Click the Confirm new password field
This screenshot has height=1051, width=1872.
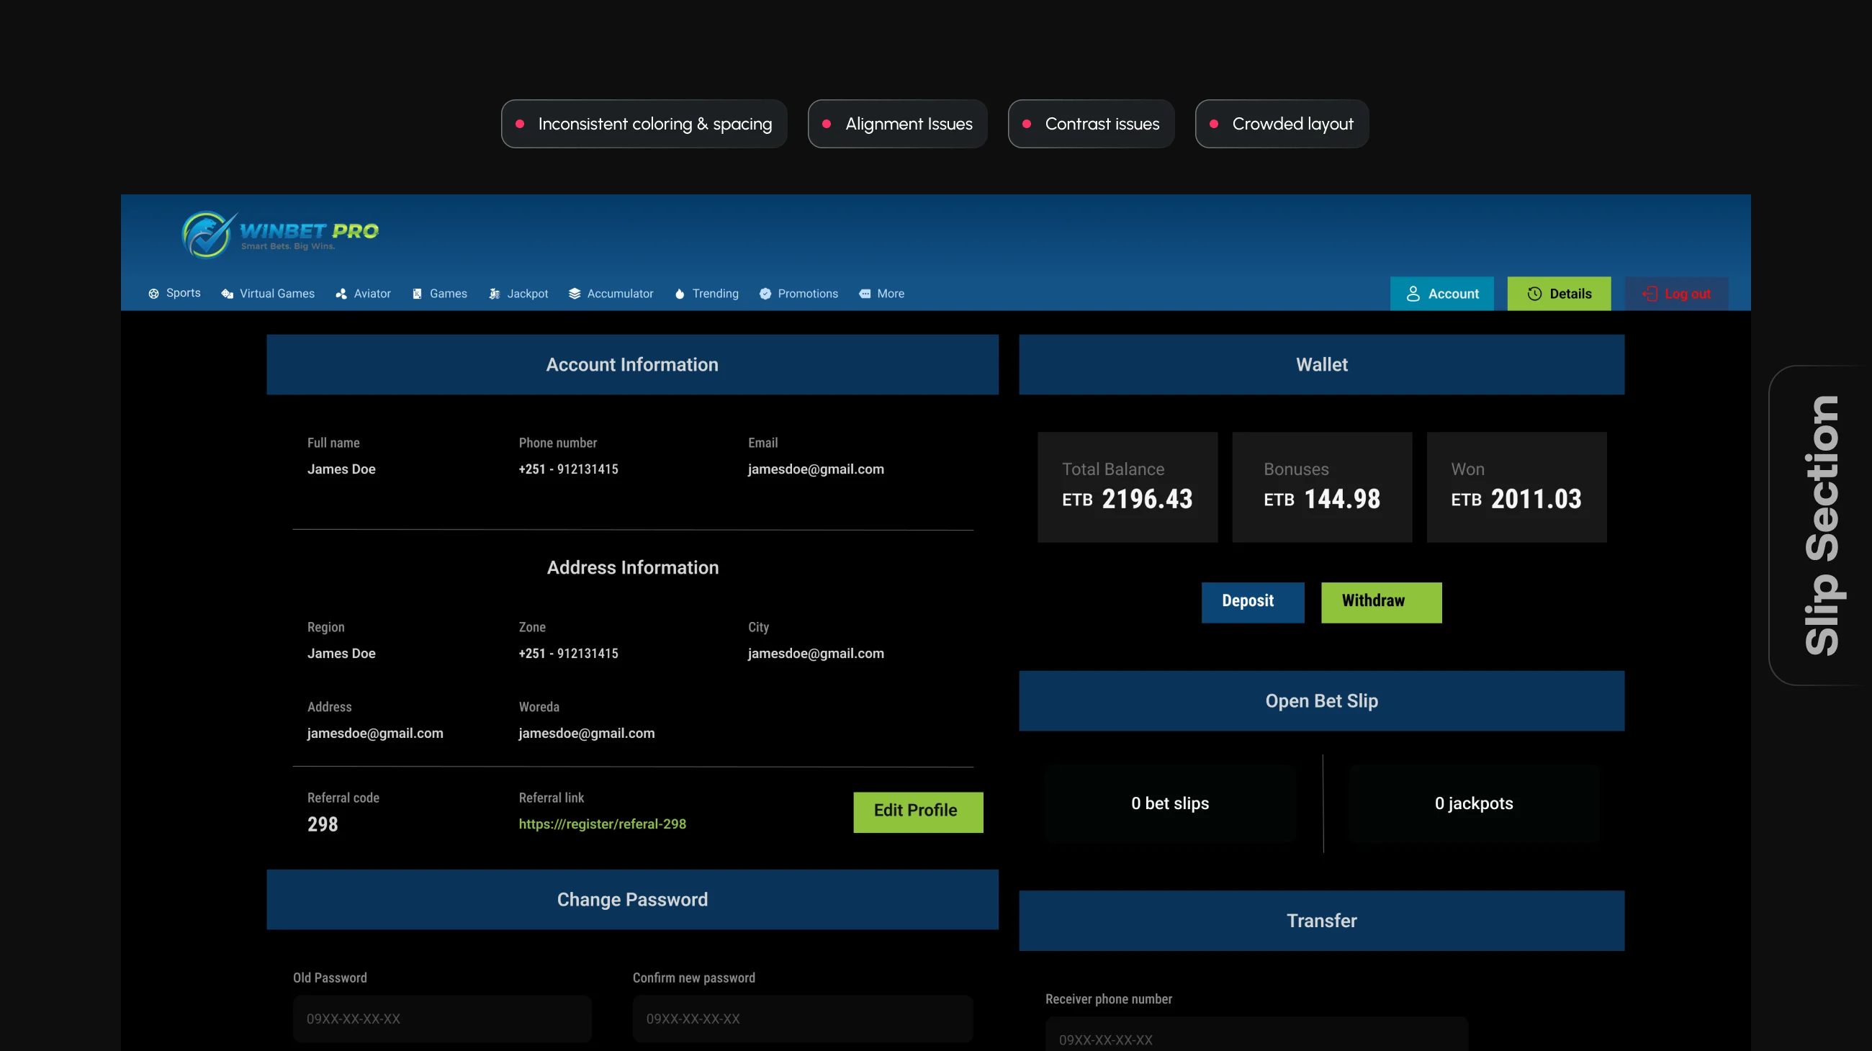802,1019
